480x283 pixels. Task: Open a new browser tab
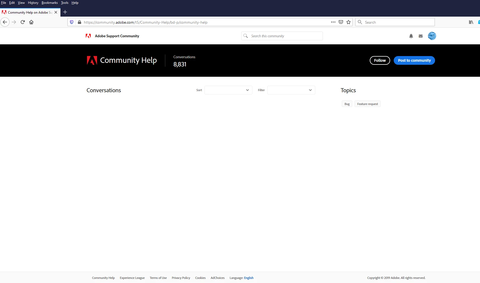point(65,12)
